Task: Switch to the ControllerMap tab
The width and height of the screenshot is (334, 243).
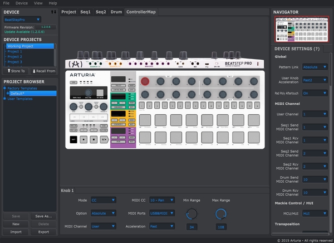Action: click(x=141, y=12)
